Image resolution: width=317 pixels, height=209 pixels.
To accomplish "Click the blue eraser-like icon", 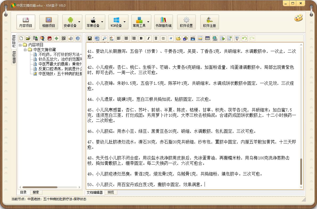I will (x=171, y=38).
